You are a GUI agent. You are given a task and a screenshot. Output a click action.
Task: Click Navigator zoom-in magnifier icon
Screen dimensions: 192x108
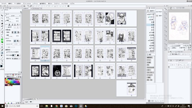click(x=188, y=46)
